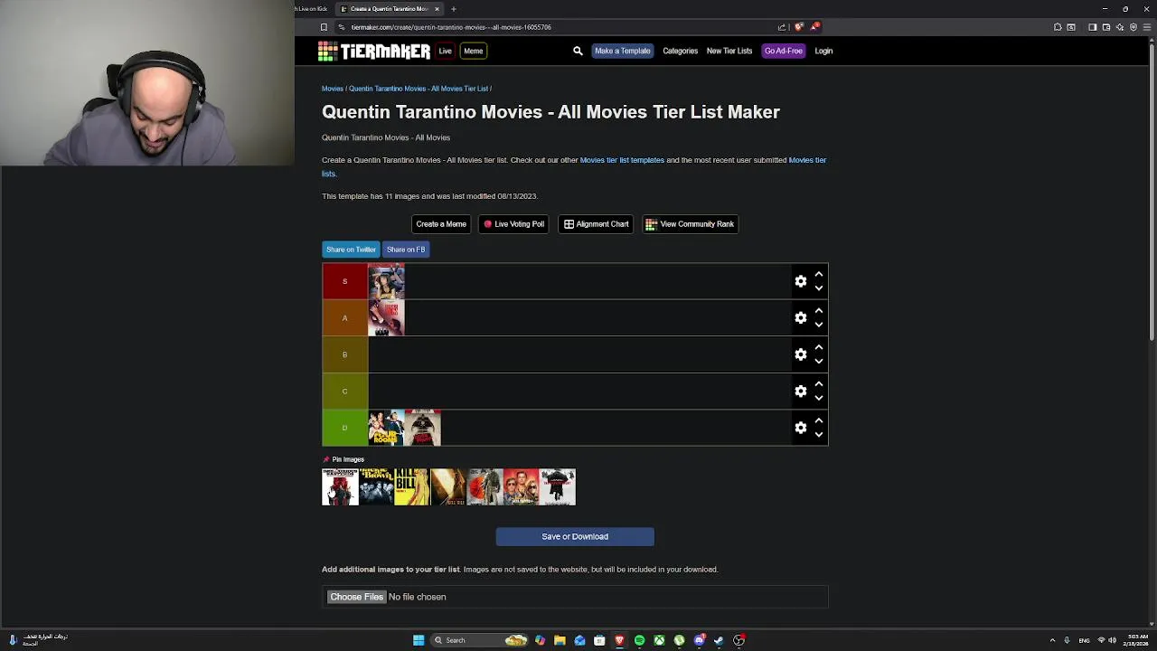The height and width of the screenshot is (651, 1157).
Task: Click the orange A tier label
Action: [x=344, y=318]
